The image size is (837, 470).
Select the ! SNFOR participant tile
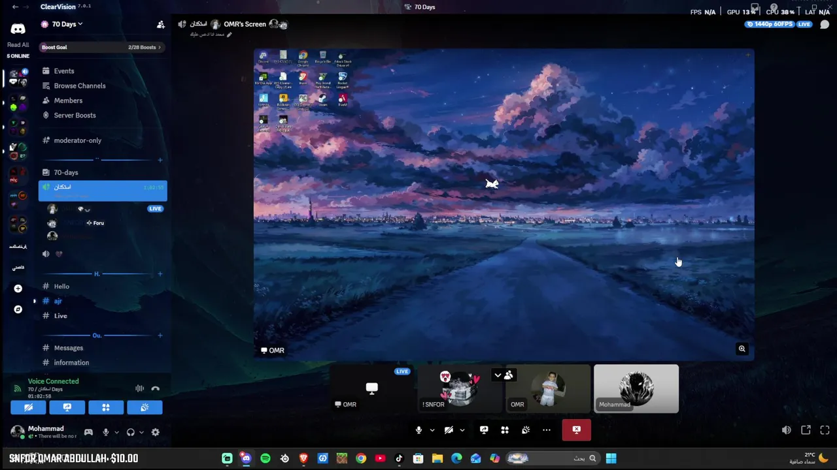click(x=460, y=389)
